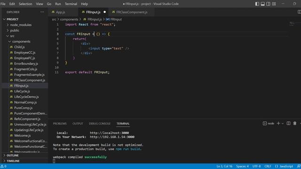
Task: Open the Go menu
Action: pyautogui.click(x=49, y=4)
